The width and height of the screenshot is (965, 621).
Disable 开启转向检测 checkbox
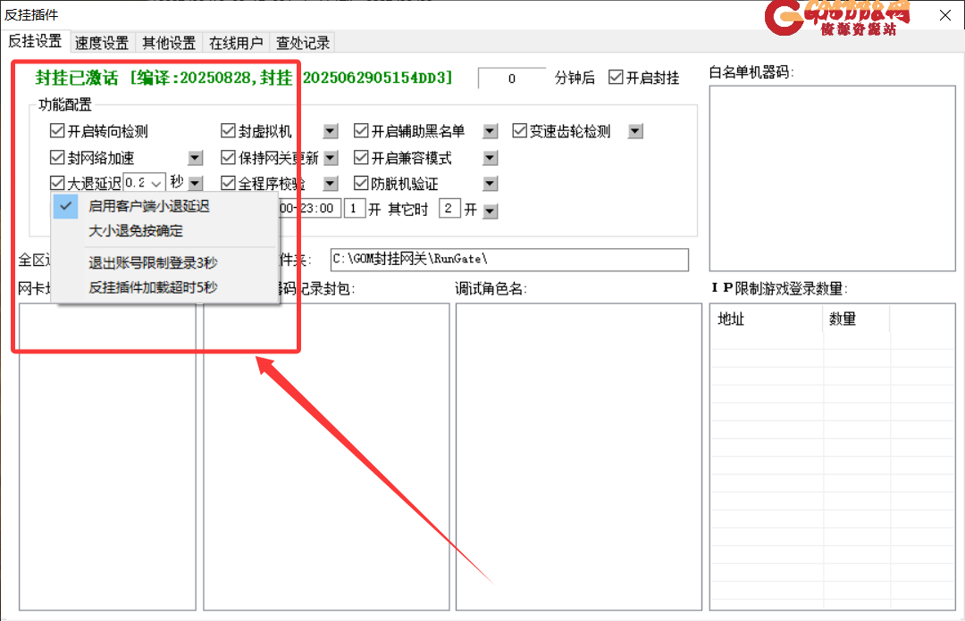click(x=58, y=132)
